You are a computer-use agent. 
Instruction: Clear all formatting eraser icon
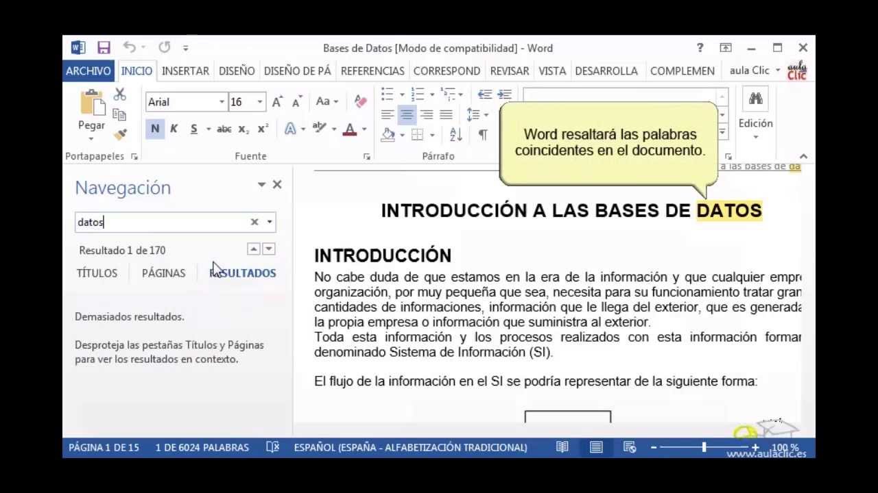(x=360, y=102)
